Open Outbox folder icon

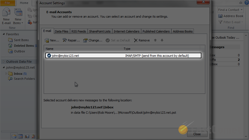click(10, 51)
